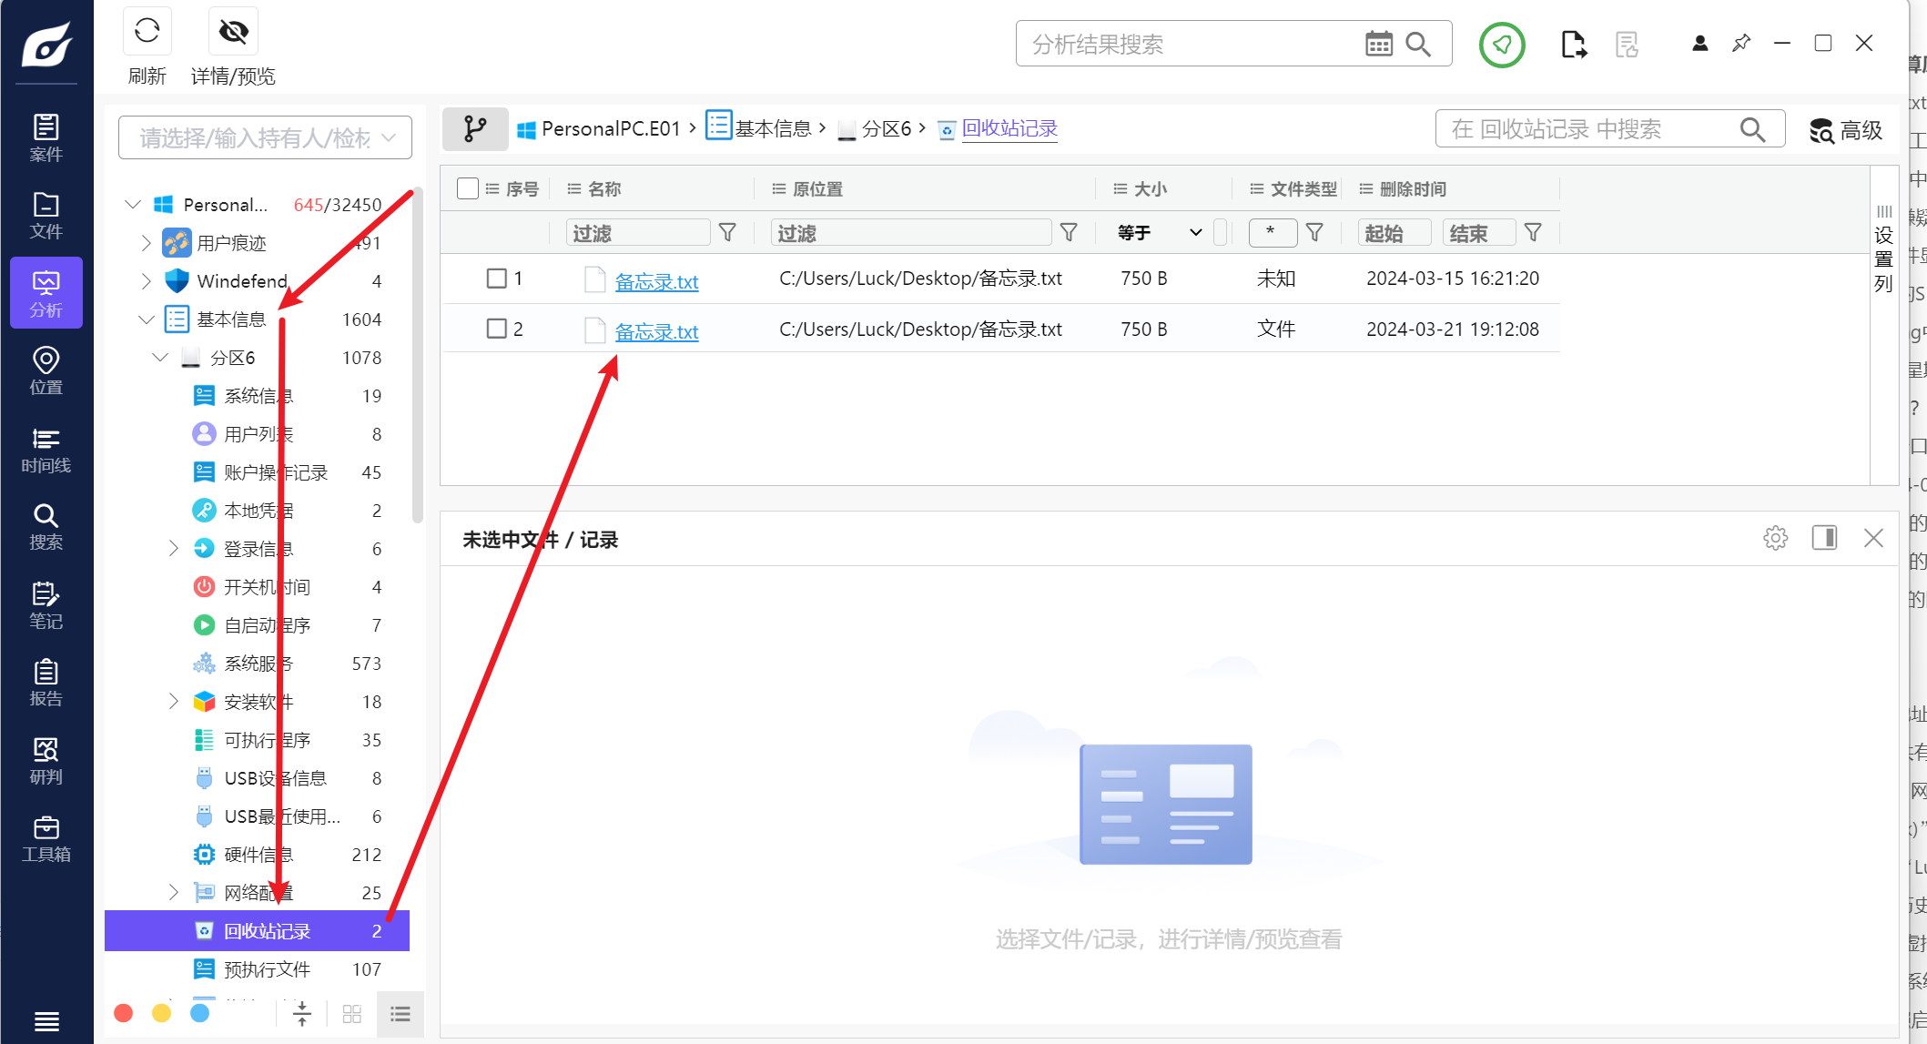Click the preview panel settings gear
The image size is (1927, 1044).
pyautogui.click(x=1775, y=538)
